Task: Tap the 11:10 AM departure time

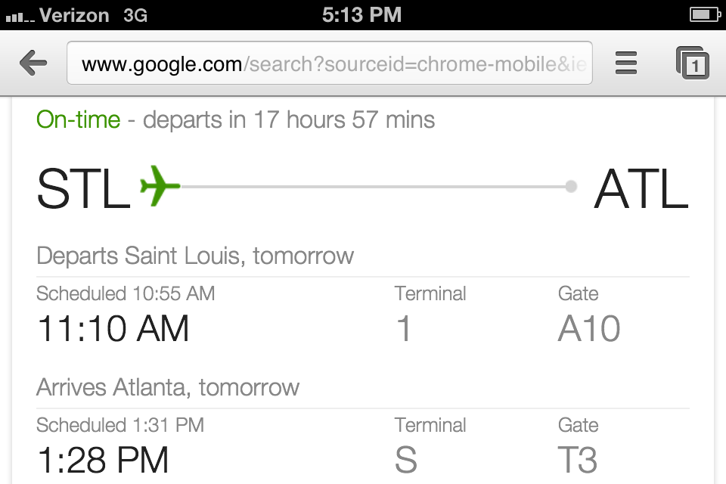Action: click(113, 329)
